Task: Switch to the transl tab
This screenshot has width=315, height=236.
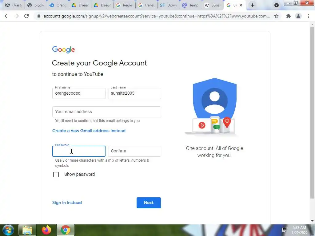Action: click(146, 5)
